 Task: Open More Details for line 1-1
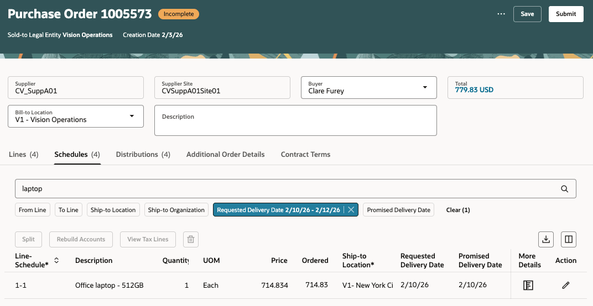[528, 285]
